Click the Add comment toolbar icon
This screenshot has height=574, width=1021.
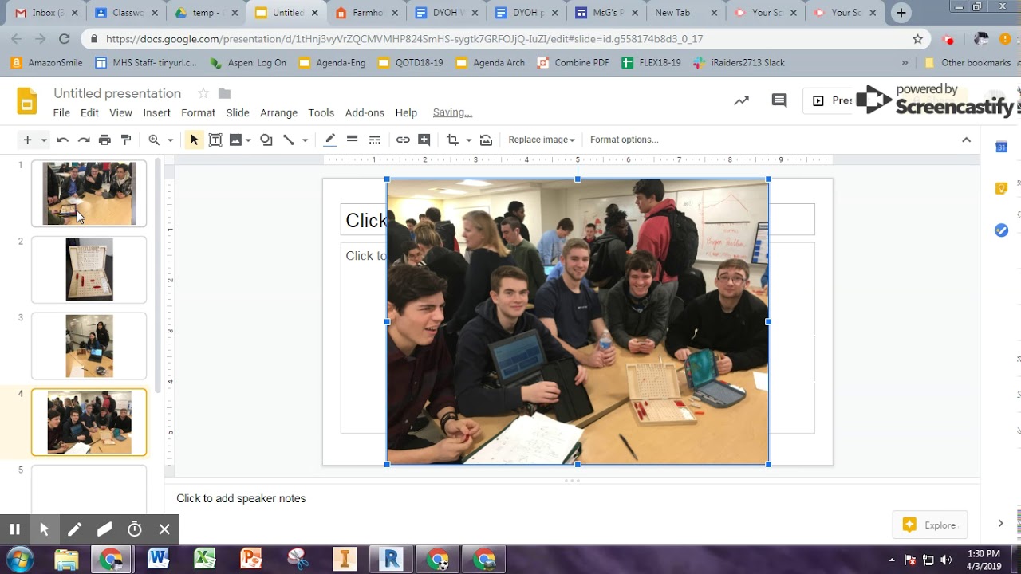click(424, 140)
